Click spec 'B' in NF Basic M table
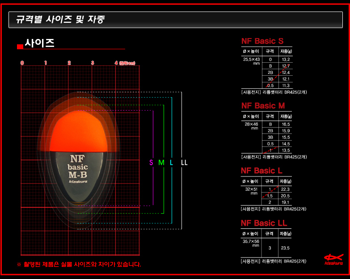 [x=270, y=124]
